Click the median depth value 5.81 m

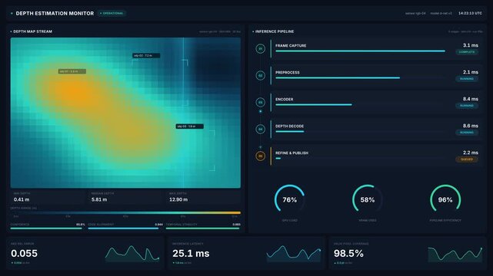(x=99, y=199)
